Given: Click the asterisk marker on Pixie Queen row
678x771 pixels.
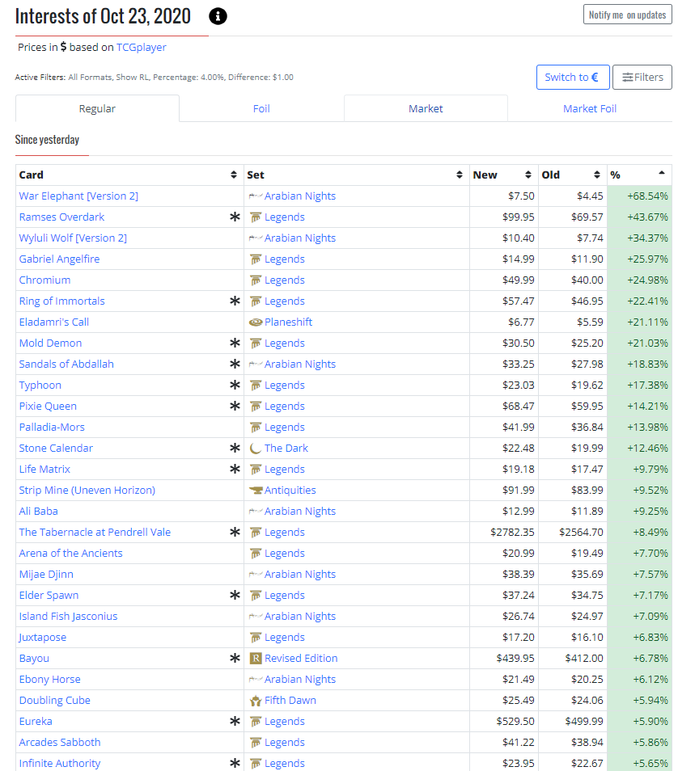Looking at the screenshot, I should (235, 407).
